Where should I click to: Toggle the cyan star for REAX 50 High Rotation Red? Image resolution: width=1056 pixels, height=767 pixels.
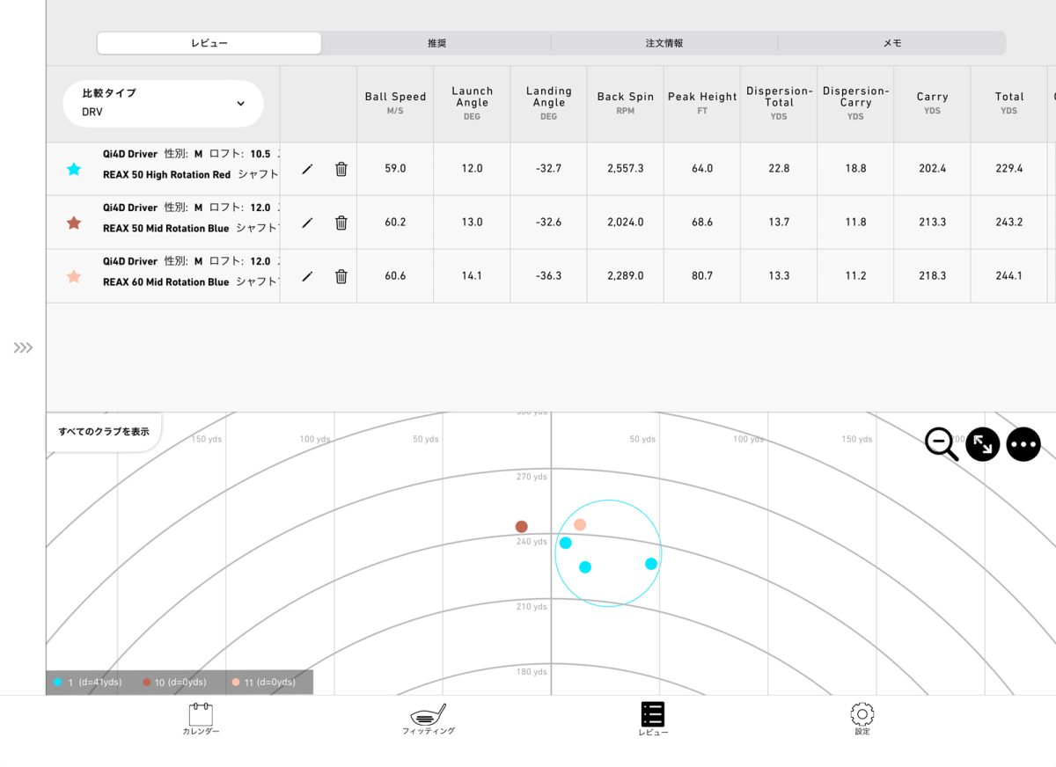(74, 169)
